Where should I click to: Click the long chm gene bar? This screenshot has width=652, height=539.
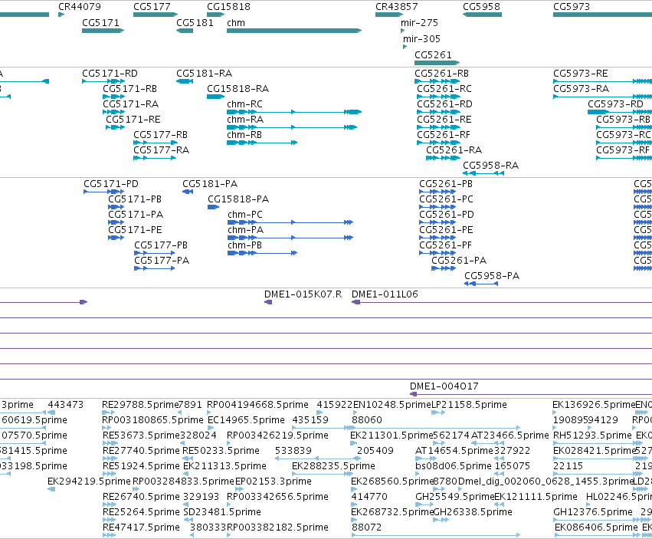tap(294, 31)
